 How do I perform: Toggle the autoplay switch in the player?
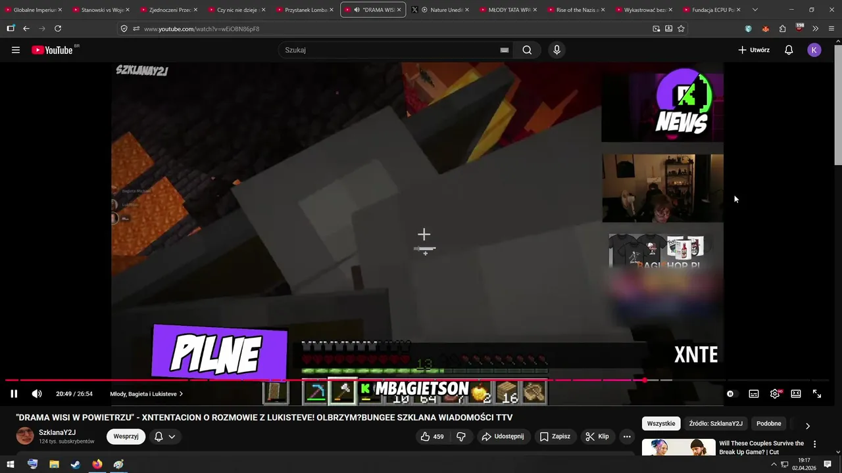[731, 394]
